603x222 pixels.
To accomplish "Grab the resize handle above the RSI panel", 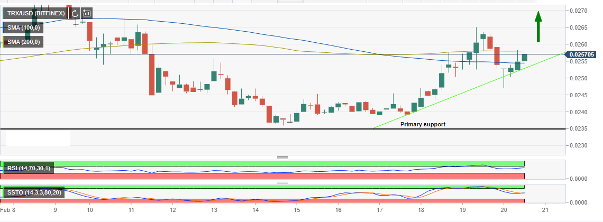I will click(282, 158).
